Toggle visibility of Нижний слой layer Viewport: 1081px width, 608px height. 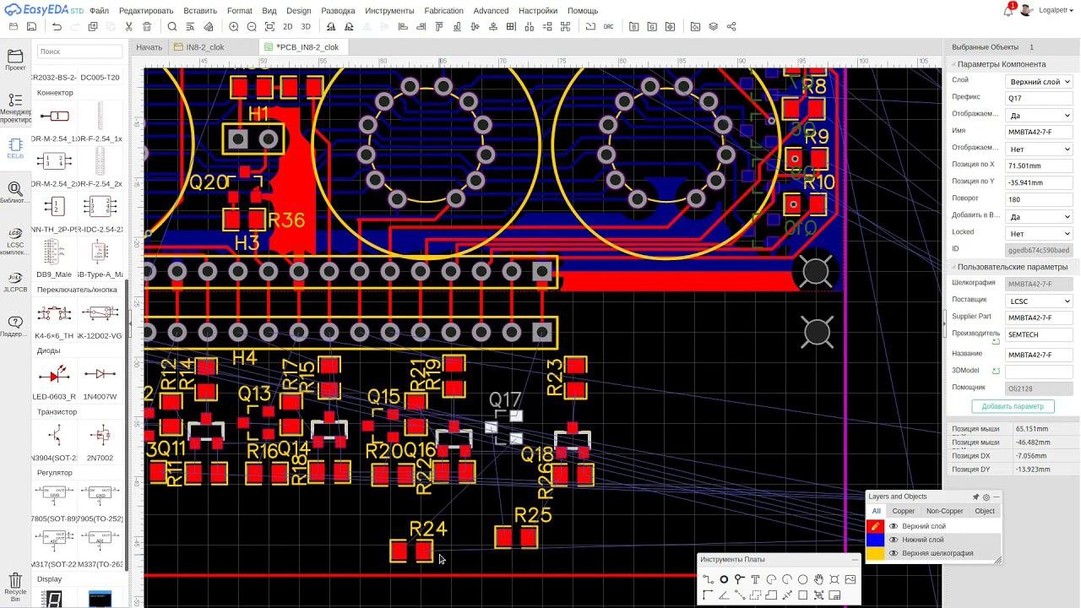click(x=894, y=540)
